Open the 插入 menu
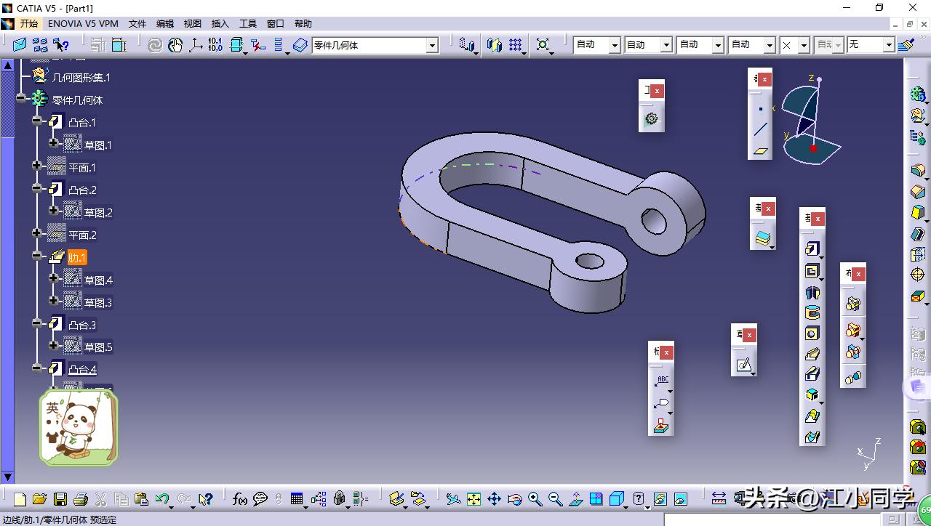Screen dimensions: 931x526 [220, 23]
